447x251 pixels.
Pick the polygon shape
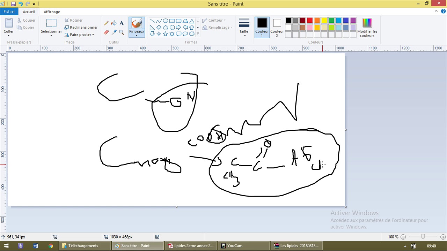click(185, 21)
